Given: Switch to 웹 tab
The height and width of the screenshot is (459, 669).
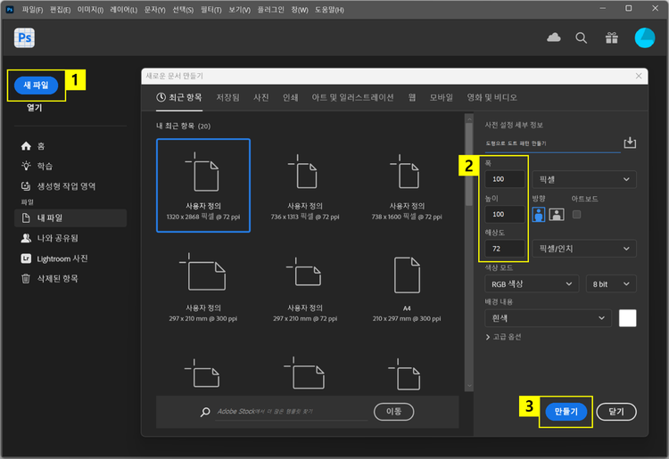Looking at the screenshot, I should pyautogui.click(x=412, y=98).
